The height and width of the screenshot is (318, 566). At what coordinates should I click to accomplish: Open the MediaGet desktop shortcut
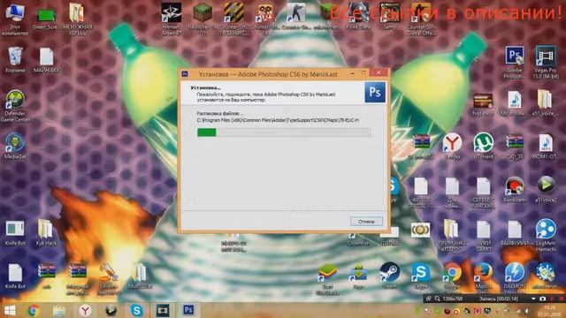click(x=15, y=146)
